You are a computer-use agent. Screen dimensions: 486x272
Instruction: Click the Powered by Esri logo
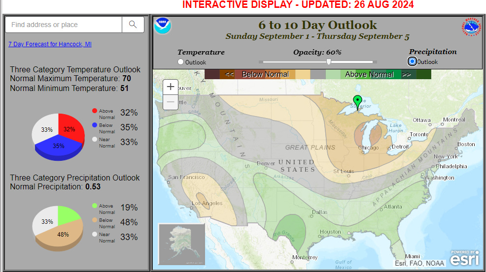pyautogui.click(x=464, y=258)
